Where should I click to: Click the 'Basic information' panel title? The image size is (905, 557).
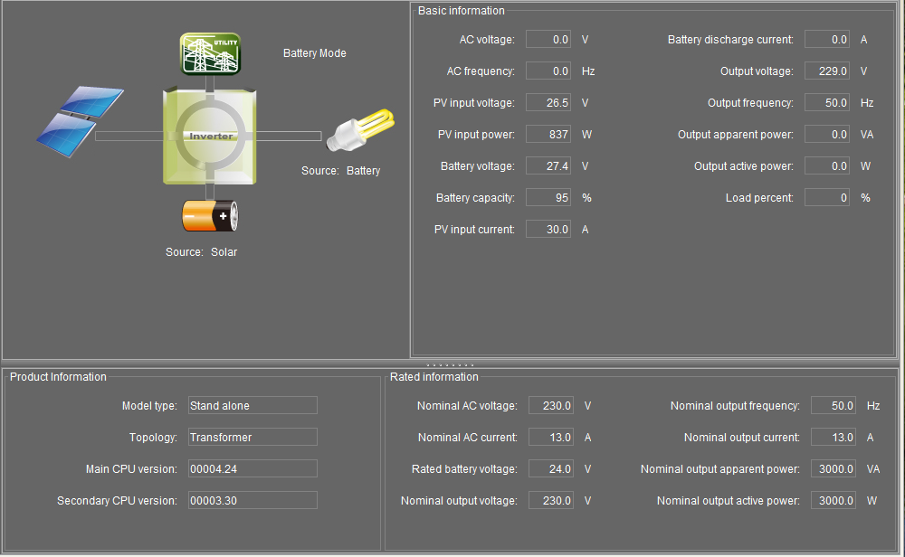462,10
